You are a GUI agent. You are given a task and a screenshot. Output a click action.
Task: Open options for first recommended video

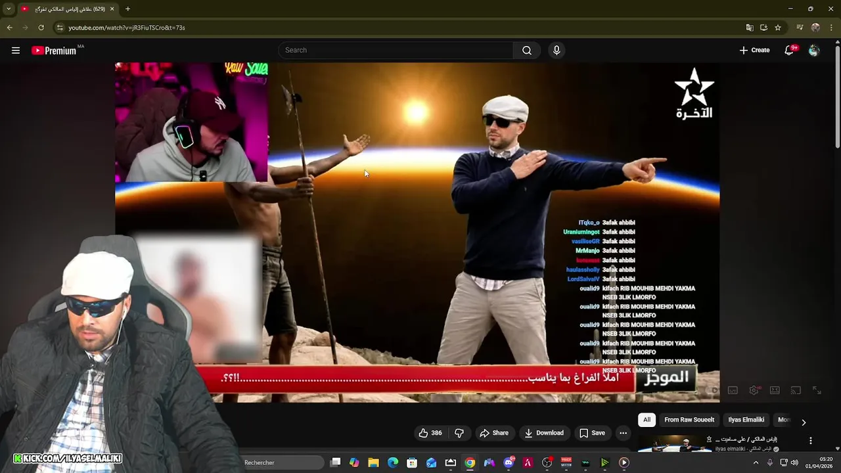pos(811,441)
